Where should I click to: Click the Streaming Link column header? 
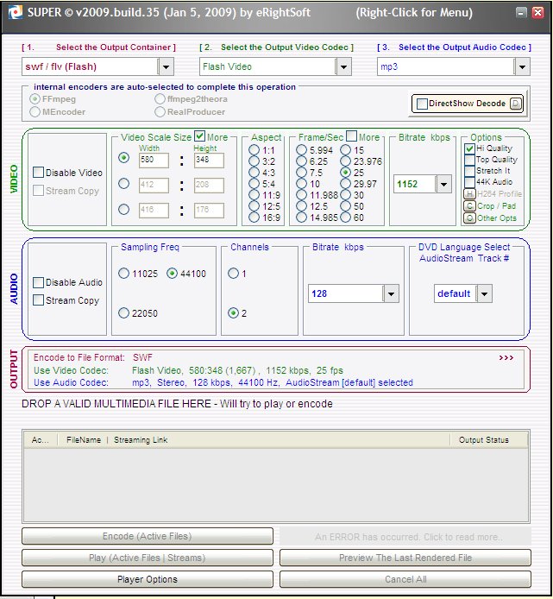pyautogui.click(x=141, y=440)
